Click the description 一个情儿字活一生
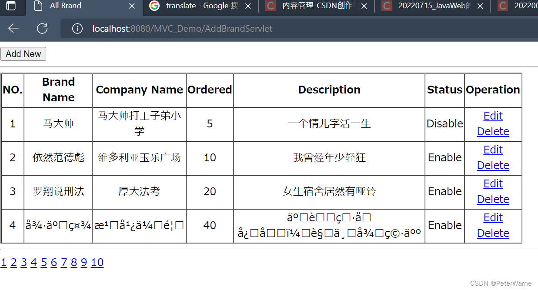538x290 pixels. [329, 124]
